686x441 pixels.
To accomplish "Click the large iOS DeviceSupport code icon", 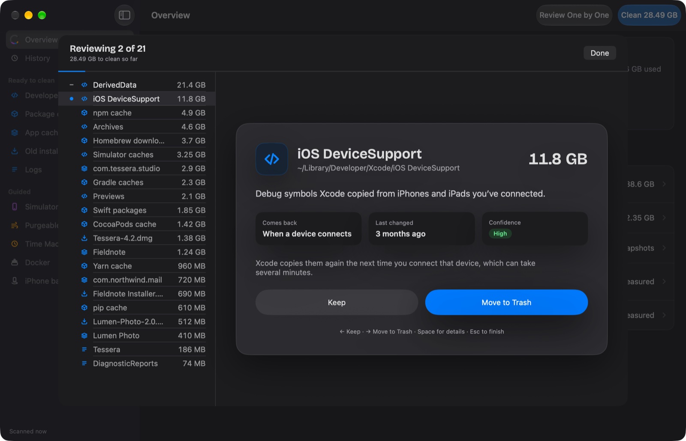I will tap(272, 159).
